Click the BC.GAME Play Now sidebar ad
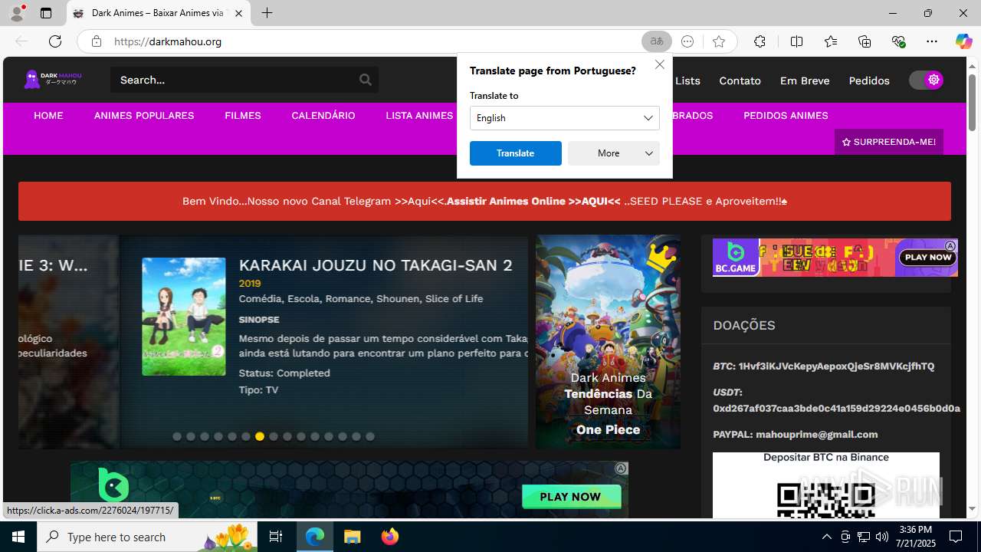 (x=835, y=258)
